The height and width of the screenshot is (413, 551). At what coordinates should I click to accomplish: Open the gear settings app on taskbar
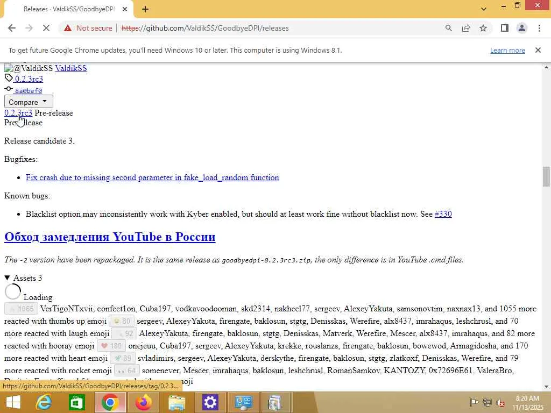click(210, 402)
